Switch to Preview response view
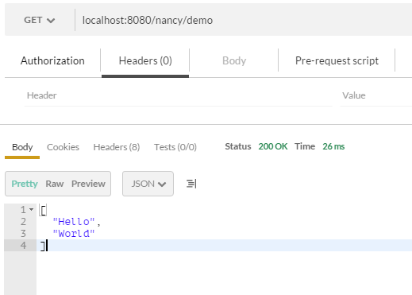Viewport: 412px width, 295px height. click(88, 184)
